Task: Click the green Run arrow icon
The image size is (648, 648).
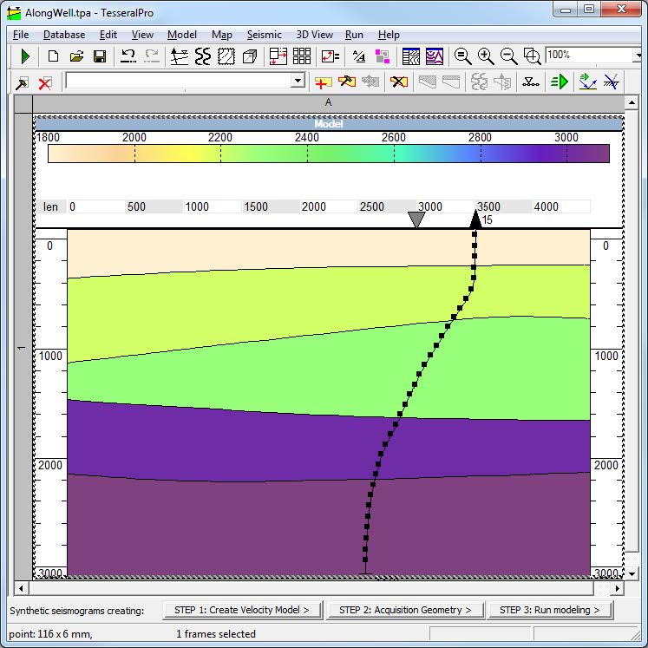Action: (x=26, y=56)
